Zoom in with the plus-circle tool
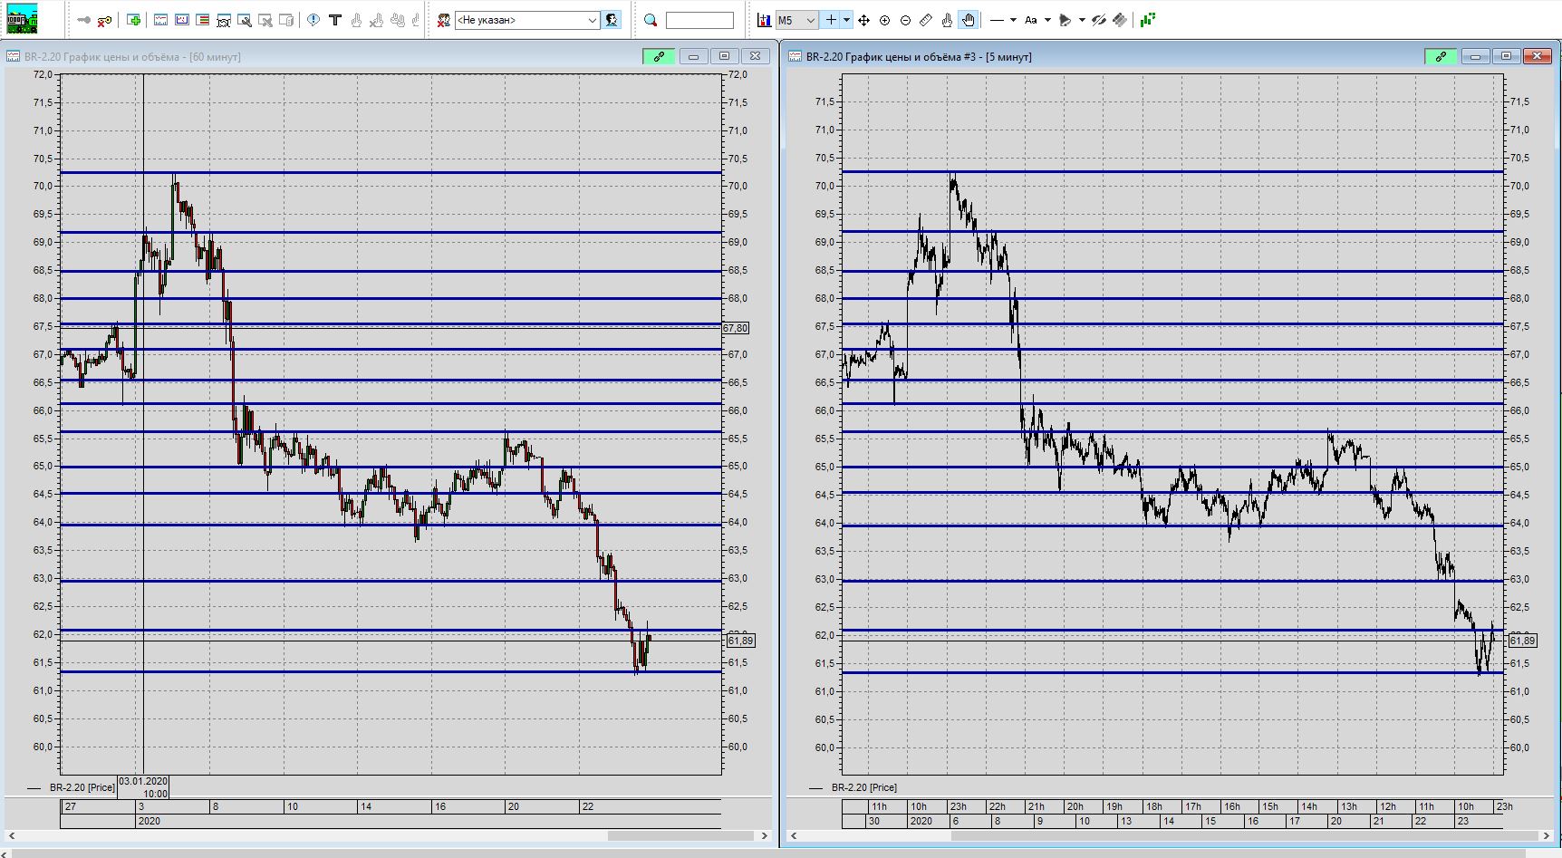 [x=884, y=20]
